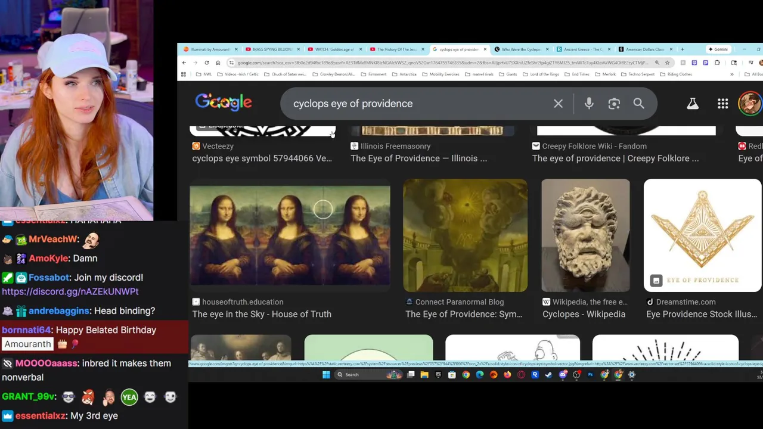
Task: Submit search with magnifier icon
Action: click(638, 104)
